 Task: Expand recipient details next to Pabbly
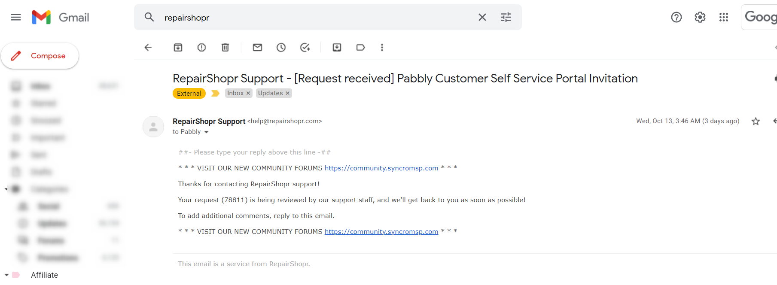[206, 132]
